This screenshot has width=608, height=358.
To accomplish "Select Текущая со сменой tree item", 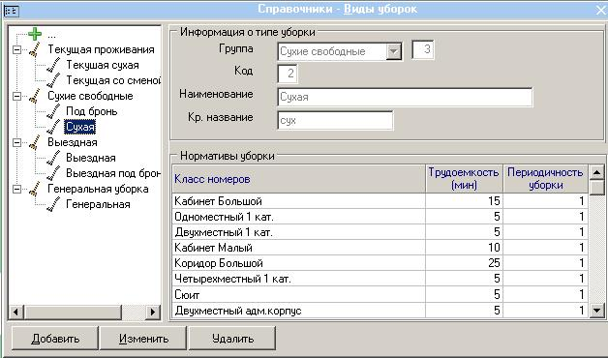I will tap(113, 80).
